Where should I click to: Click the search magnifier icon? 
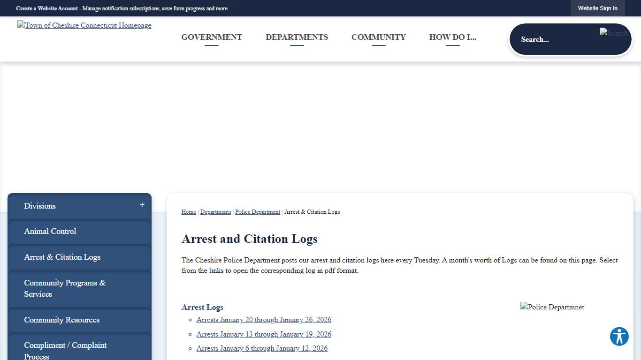click(613, 33)
